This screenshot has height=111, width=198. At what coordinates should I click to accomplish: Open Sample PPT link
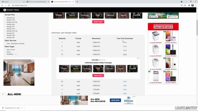pyautogui.click(x=11, y=27)
